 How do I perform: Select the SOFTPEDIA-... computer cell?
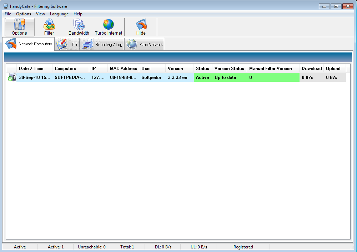click(x=71, y=77)
